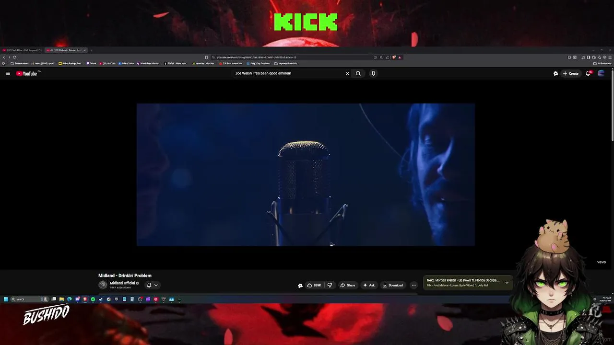Open Midland Official channel name link
The image size is (614, 345).
click(x=122, y=283)
